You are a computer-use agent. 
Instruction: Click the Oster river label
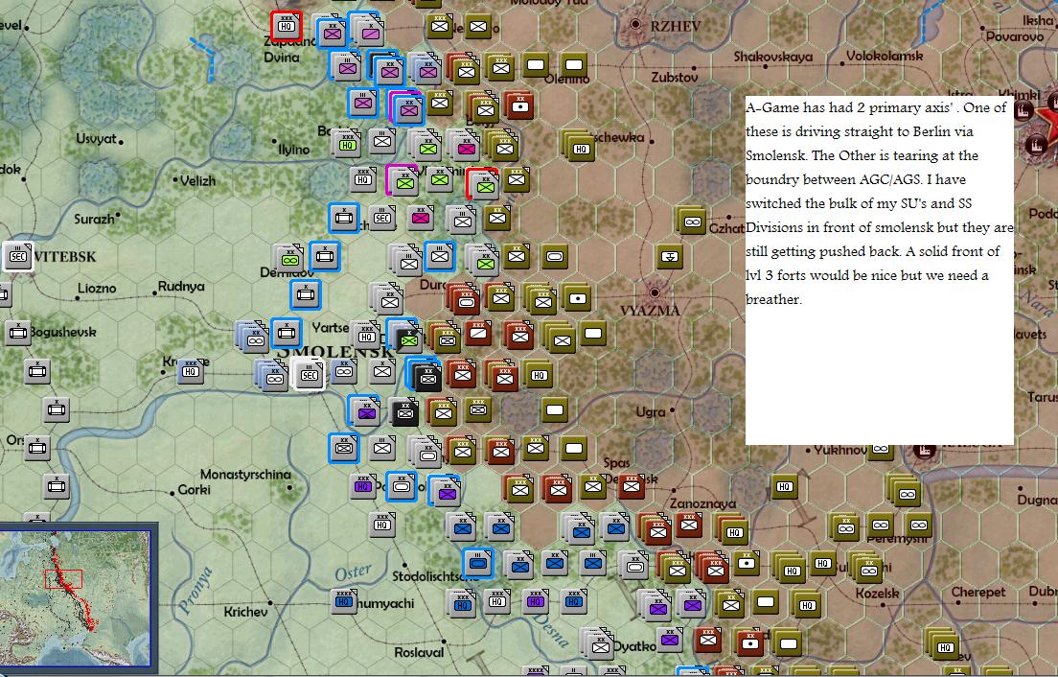(x=353, y=572)
